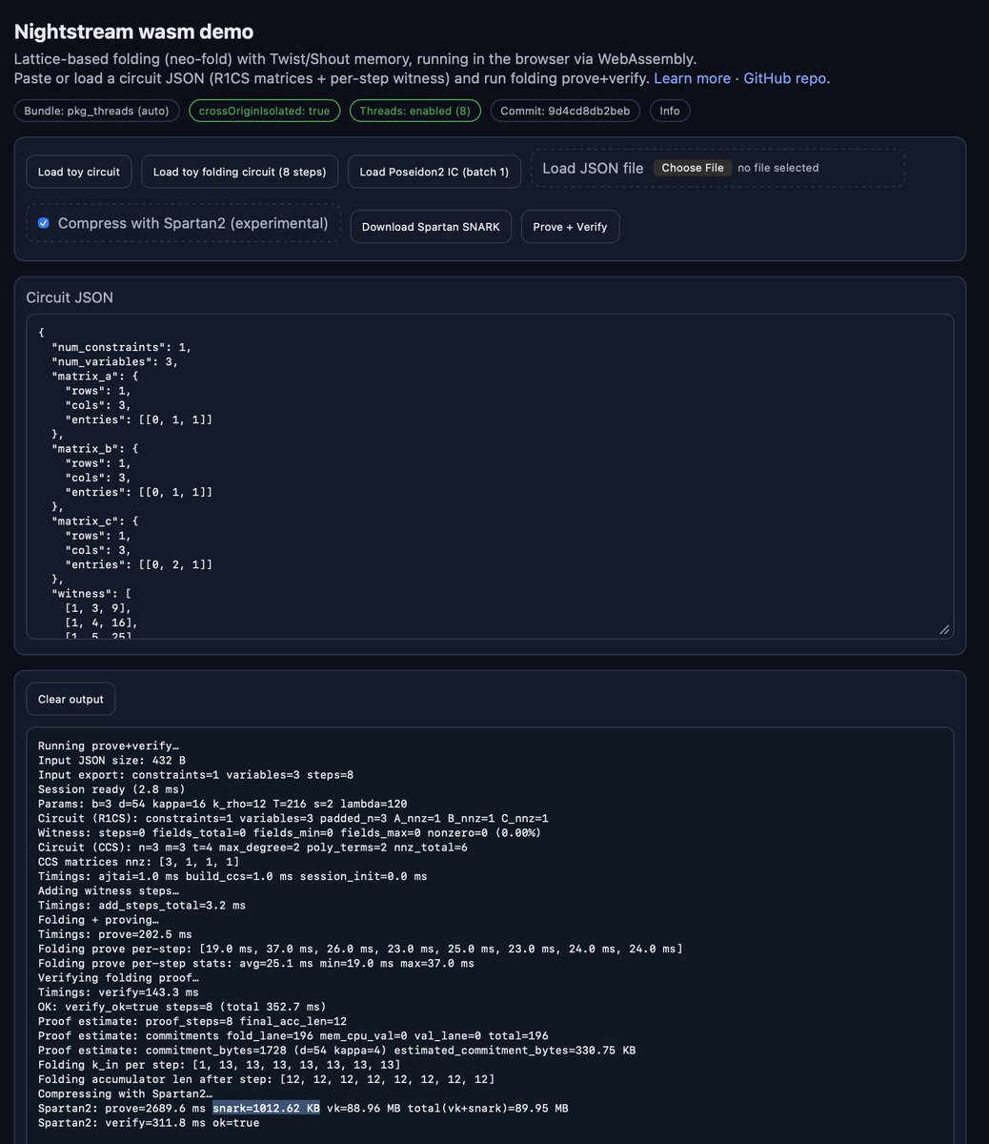
Task: Click the 'Adding witness steps…' line
Action: 109,890
